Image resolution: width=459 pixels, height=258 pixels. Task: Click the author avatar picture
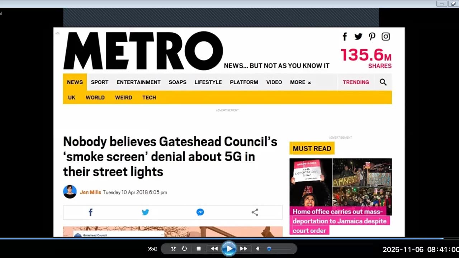tap(70, 192)
